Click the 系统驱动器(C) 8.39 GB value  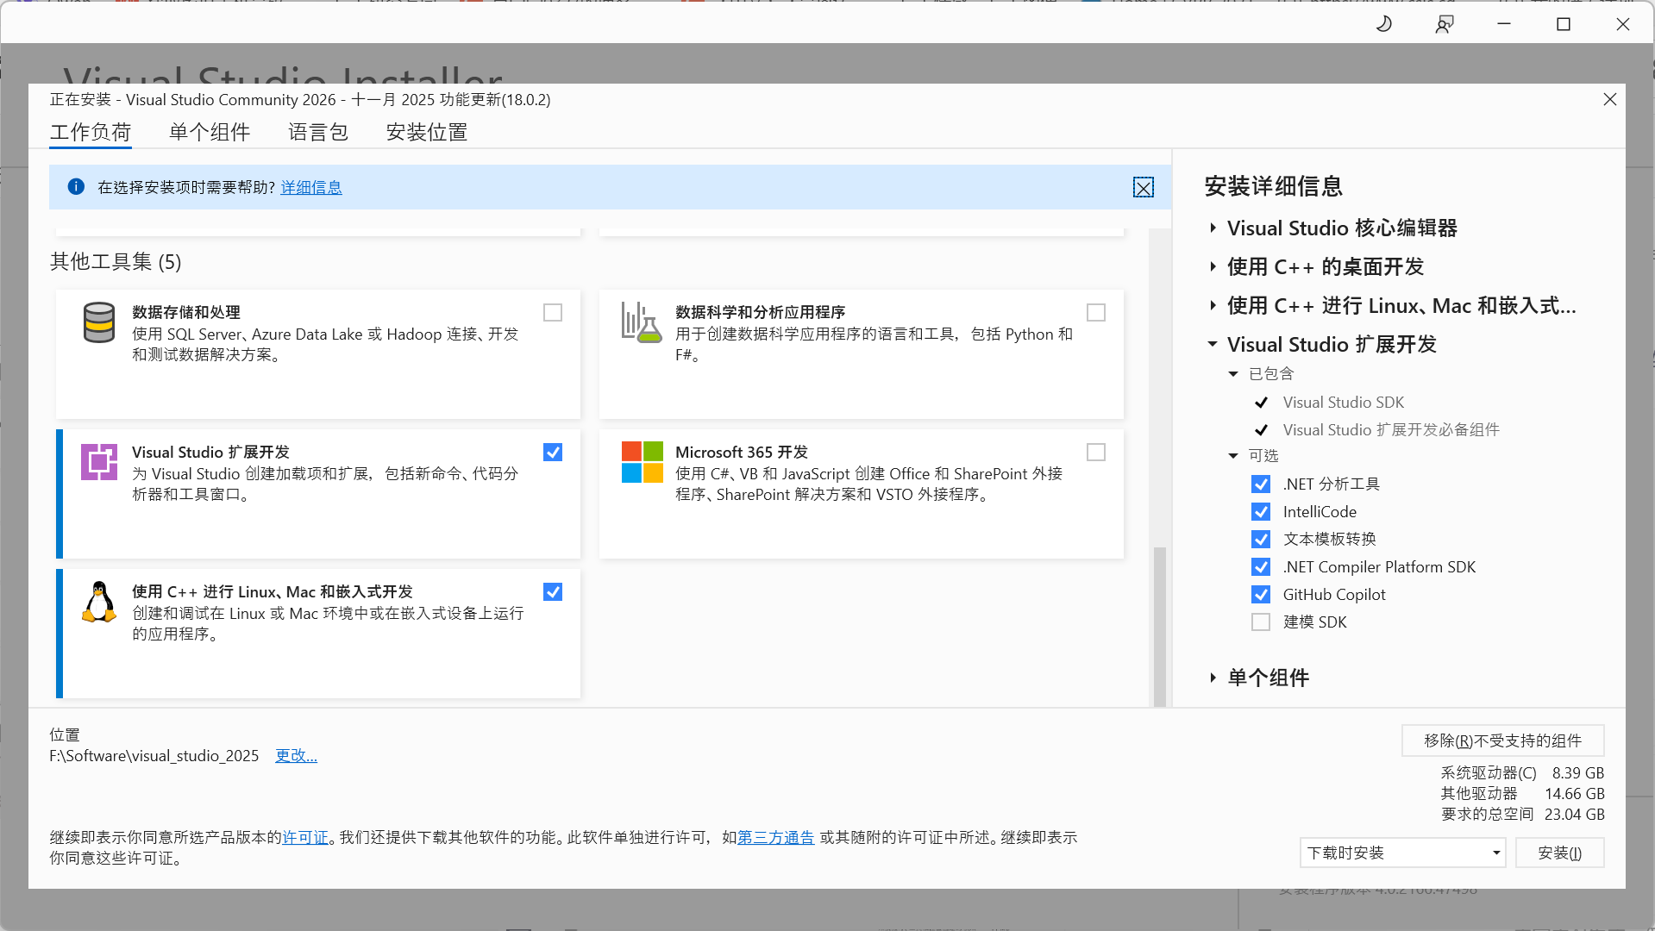coord(1578,773)
